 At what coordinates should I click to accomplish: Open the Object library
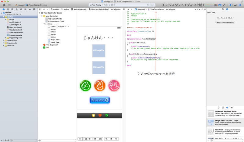tap(227, 108)
